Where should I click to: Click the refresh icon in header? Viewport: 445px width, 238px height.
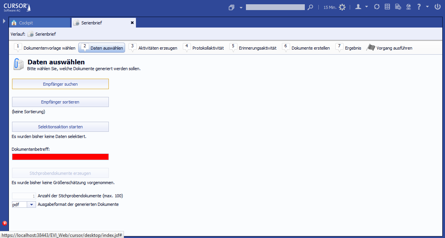[376, 7]
